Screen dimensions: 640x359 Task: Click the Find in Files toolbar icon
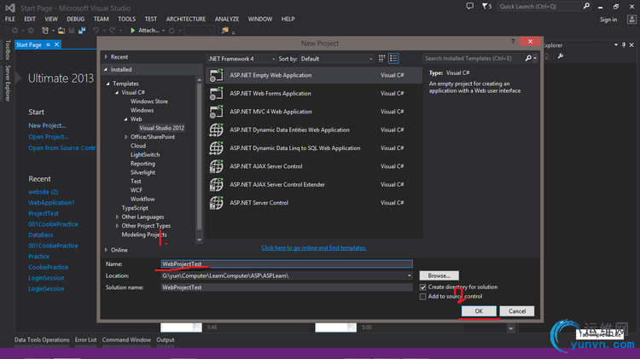(x=225, y=31)
